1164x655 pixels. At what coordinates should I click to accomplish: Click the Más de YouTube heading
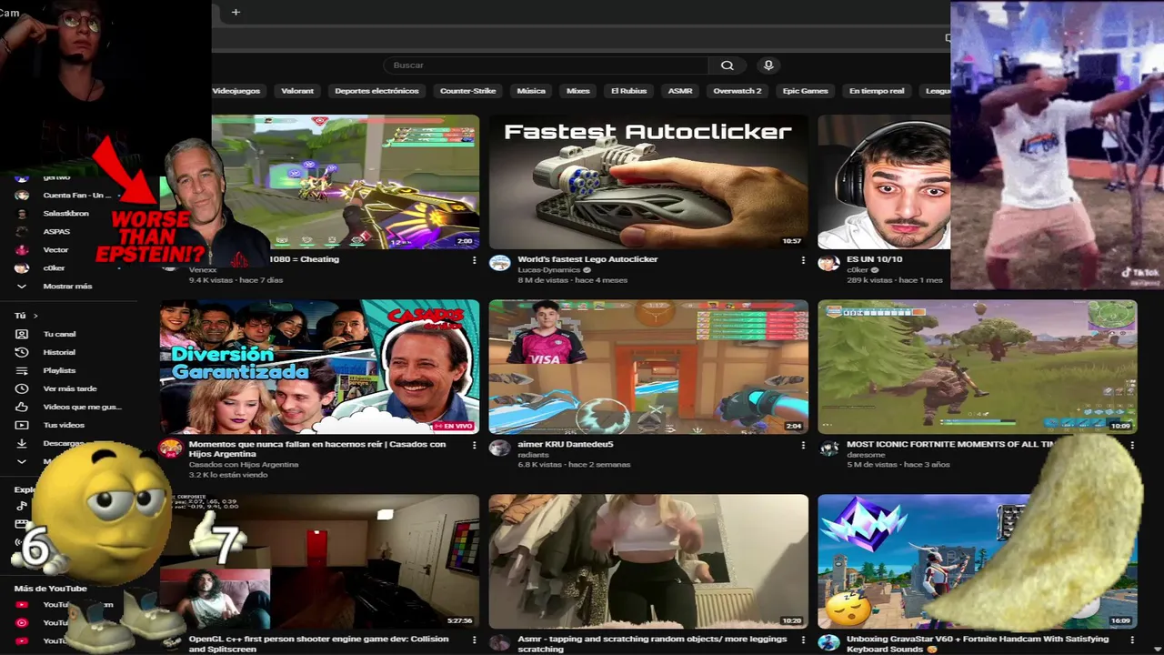pos(50,589)
